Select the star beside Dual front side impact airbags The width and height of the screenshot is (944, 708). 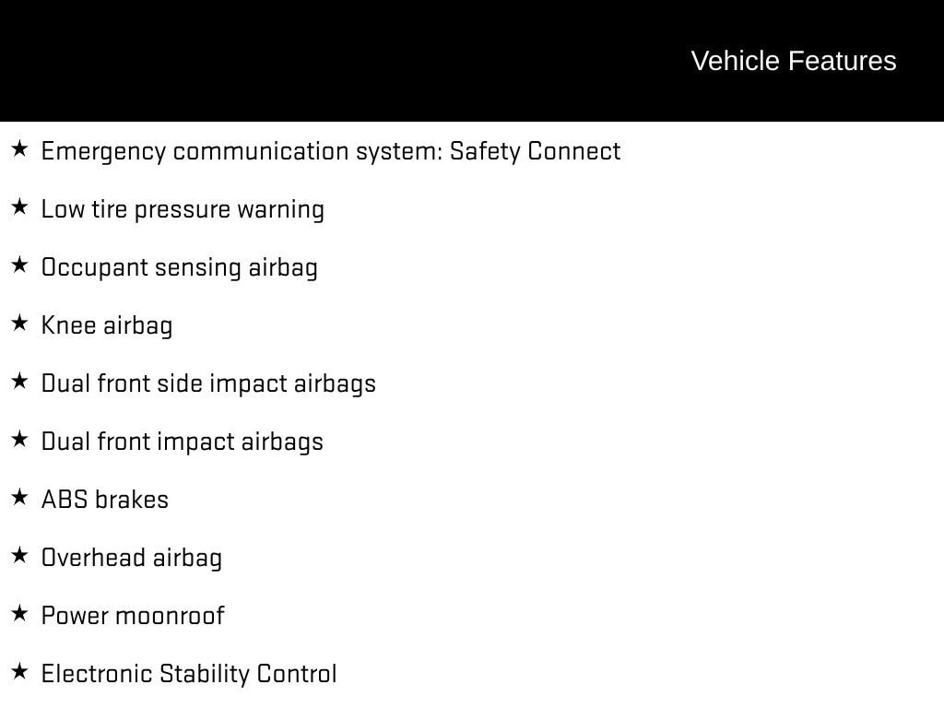pyautogui.click(x=20, y=381)
